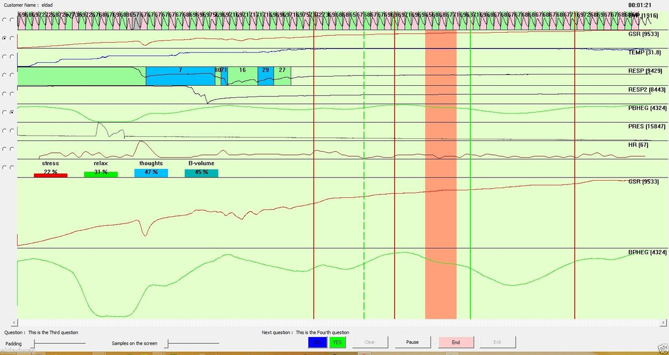The height and width of the screenshot is (355, 669).
Task: Click the text 'This is the Third question'
Action: pyautogui.click(x=53, y=332)
